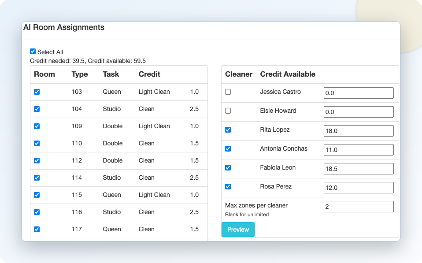Click the Credit column header
The height and width of the screenshot is (263, 422).
click(149, 74)
